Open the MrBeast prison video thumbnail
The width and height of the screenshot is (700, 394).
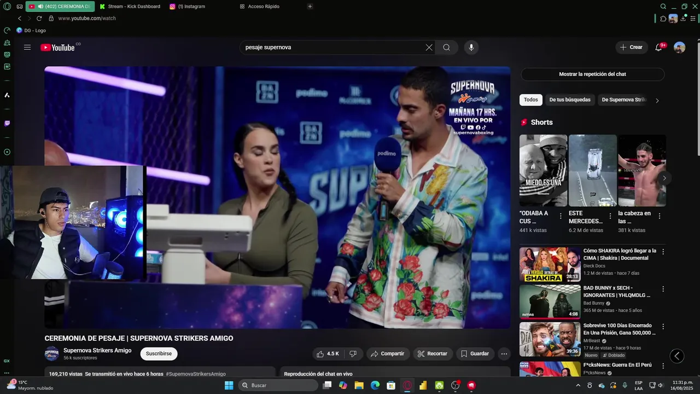click(550, 339)
